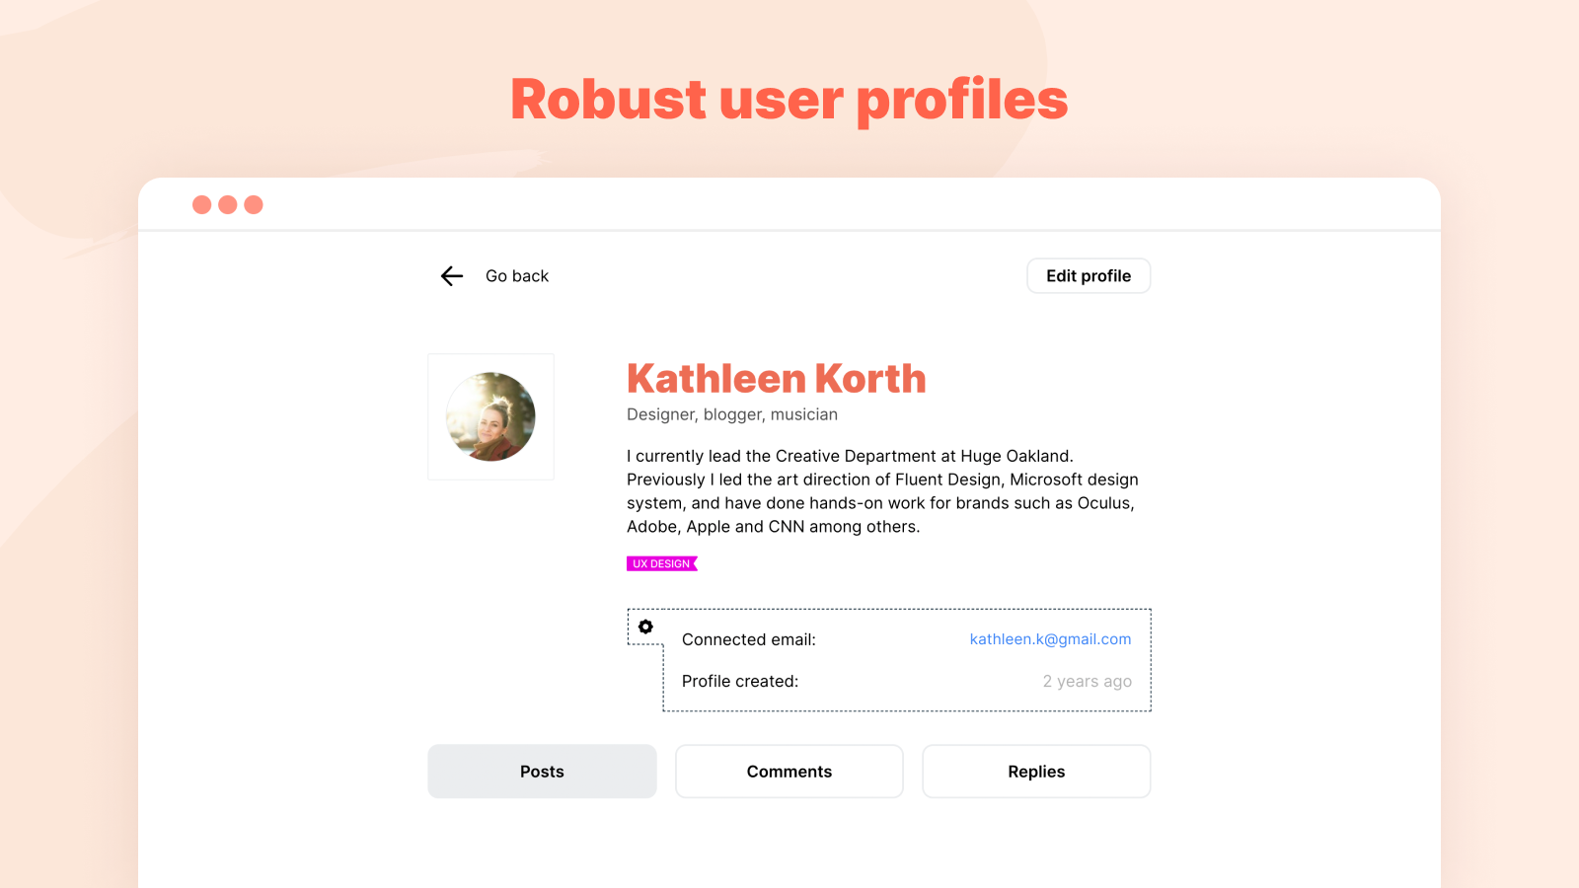Click the first window control dot

click(x=201, y=204)
